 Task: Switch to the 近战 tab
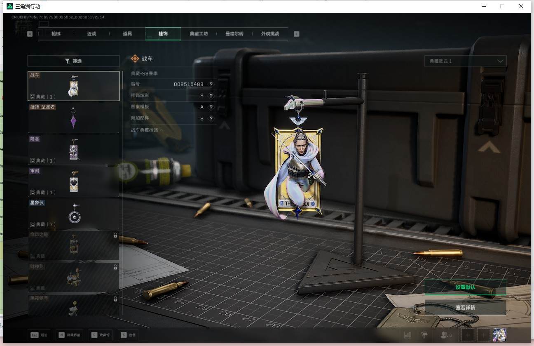point(91,34)
